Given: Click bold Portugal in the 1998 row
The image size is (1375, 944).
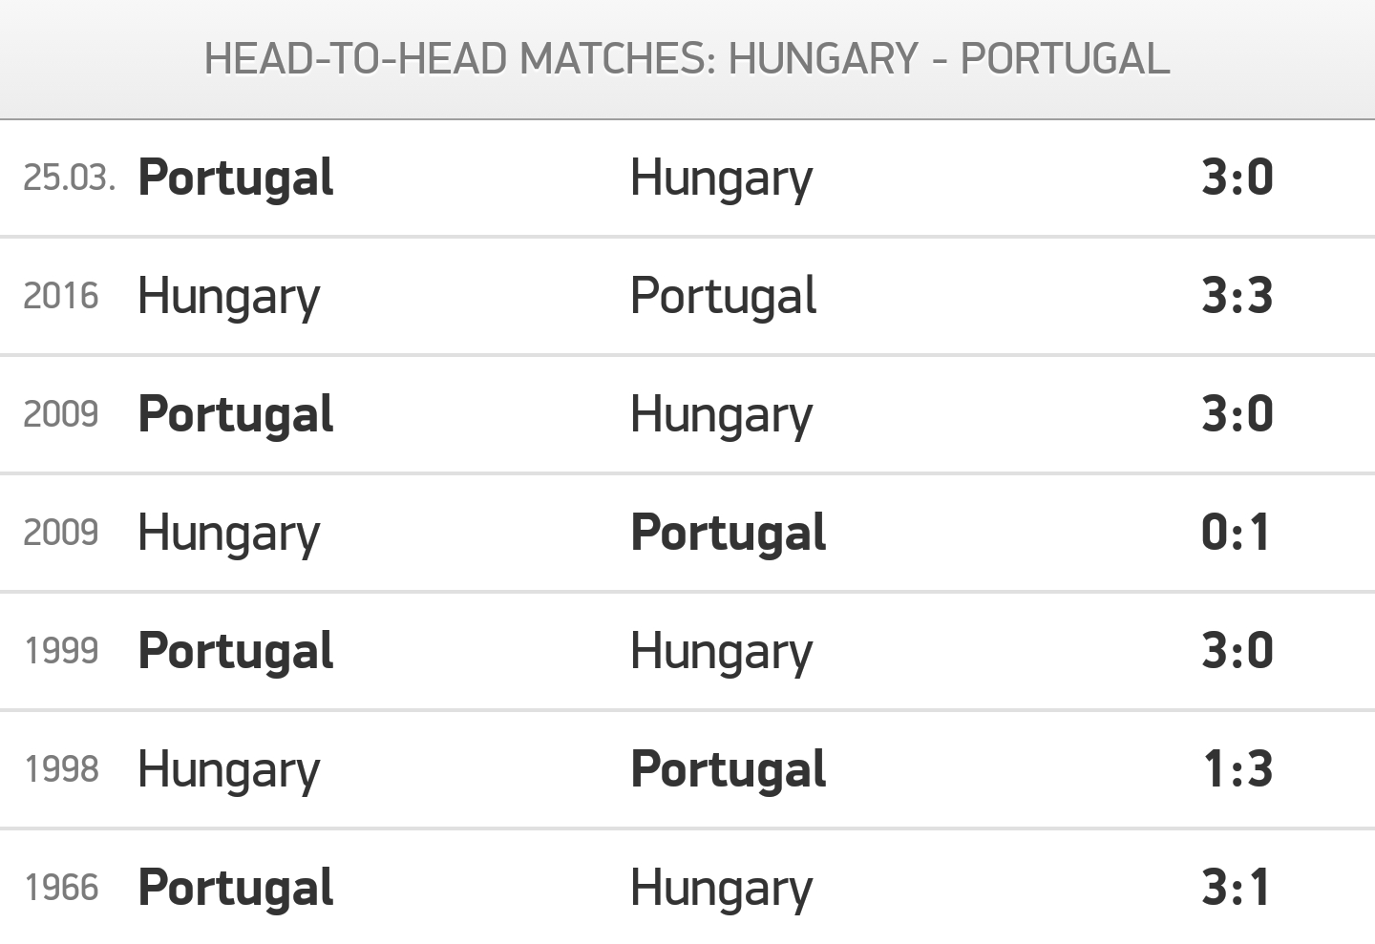Looking at the screenshot, I should pyautogui.click(x=729, y=770).
